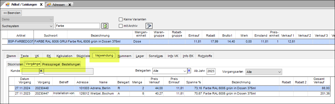Open the Texte tab

(25, 56)
